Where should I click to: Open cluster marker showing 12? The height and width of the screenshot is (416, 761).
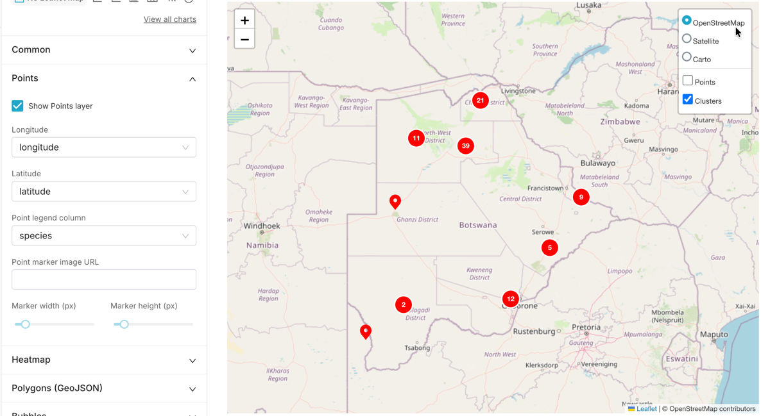pyautogui.click(x=510, y=299)
